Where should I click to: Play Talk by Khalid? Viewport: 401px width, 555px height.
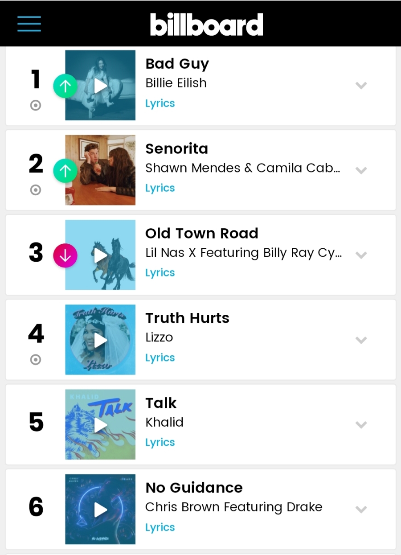101,425
